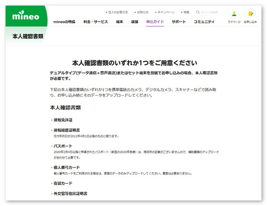Click the お申し込み pencil icon
This screenshot has width=267, height=206.
pyautogui.click(x=250, y=14)
